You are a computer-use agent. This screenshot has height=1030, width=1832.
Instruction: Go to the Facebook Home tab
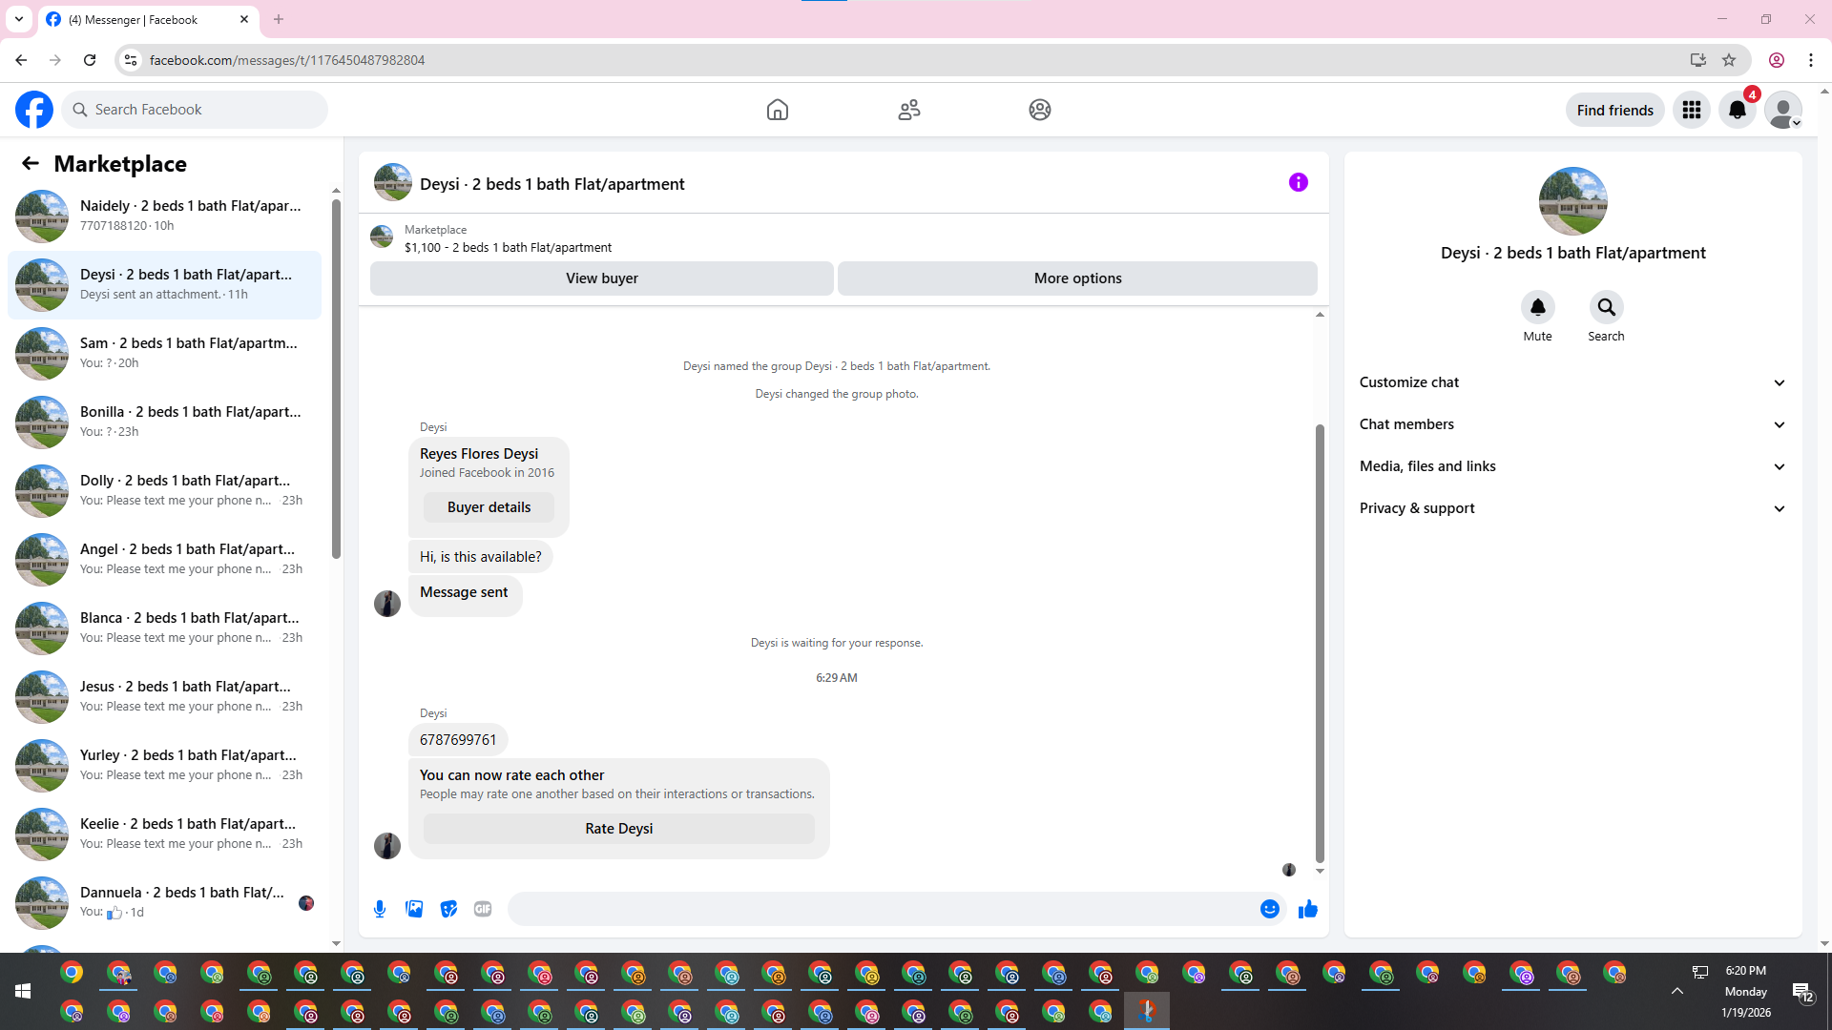click(778, 110)
